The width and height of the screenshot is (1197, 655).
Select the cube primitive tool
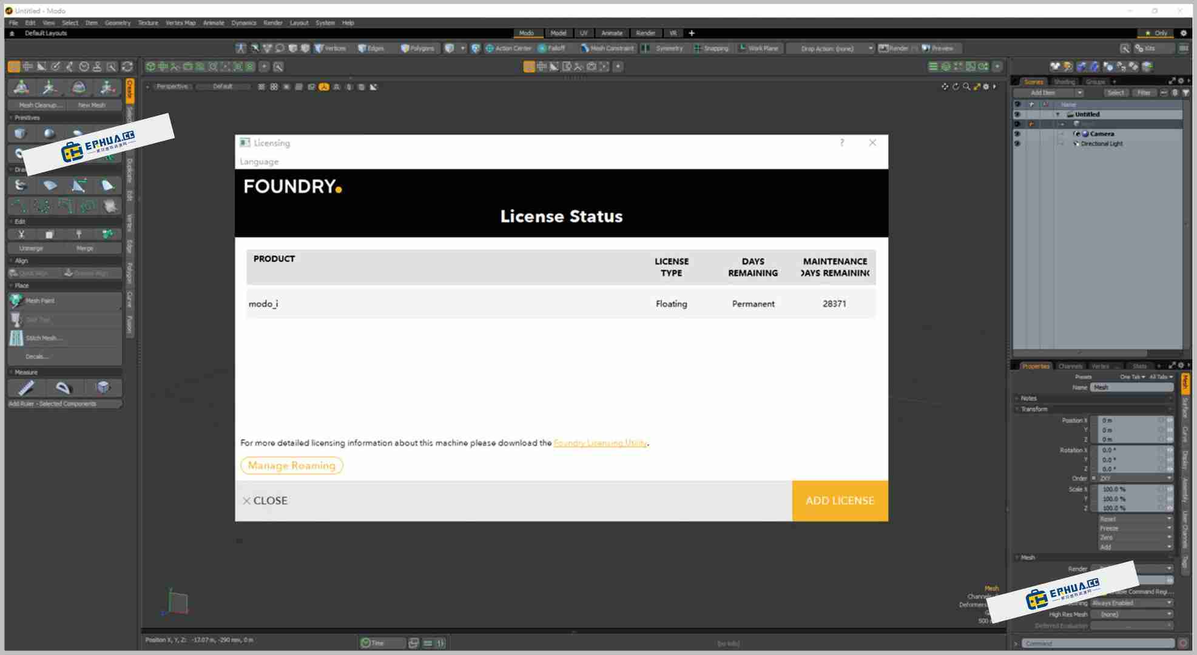point(21,134)
